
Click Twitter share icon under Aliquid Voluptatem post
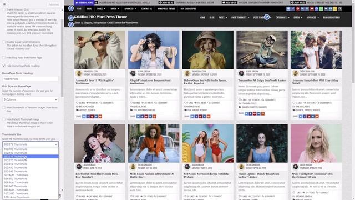click(x=138, y=116)
